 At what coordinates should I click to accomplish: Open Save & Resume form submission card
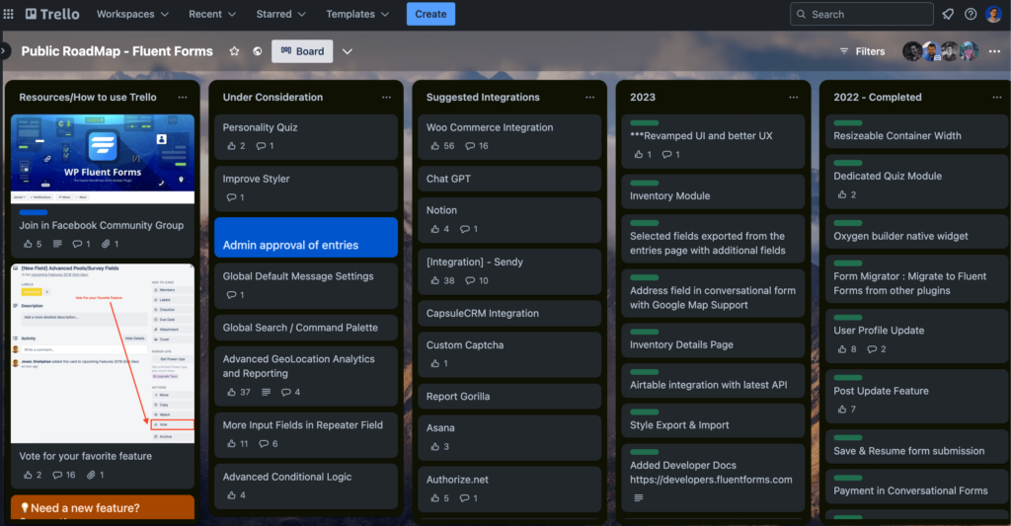917,446
